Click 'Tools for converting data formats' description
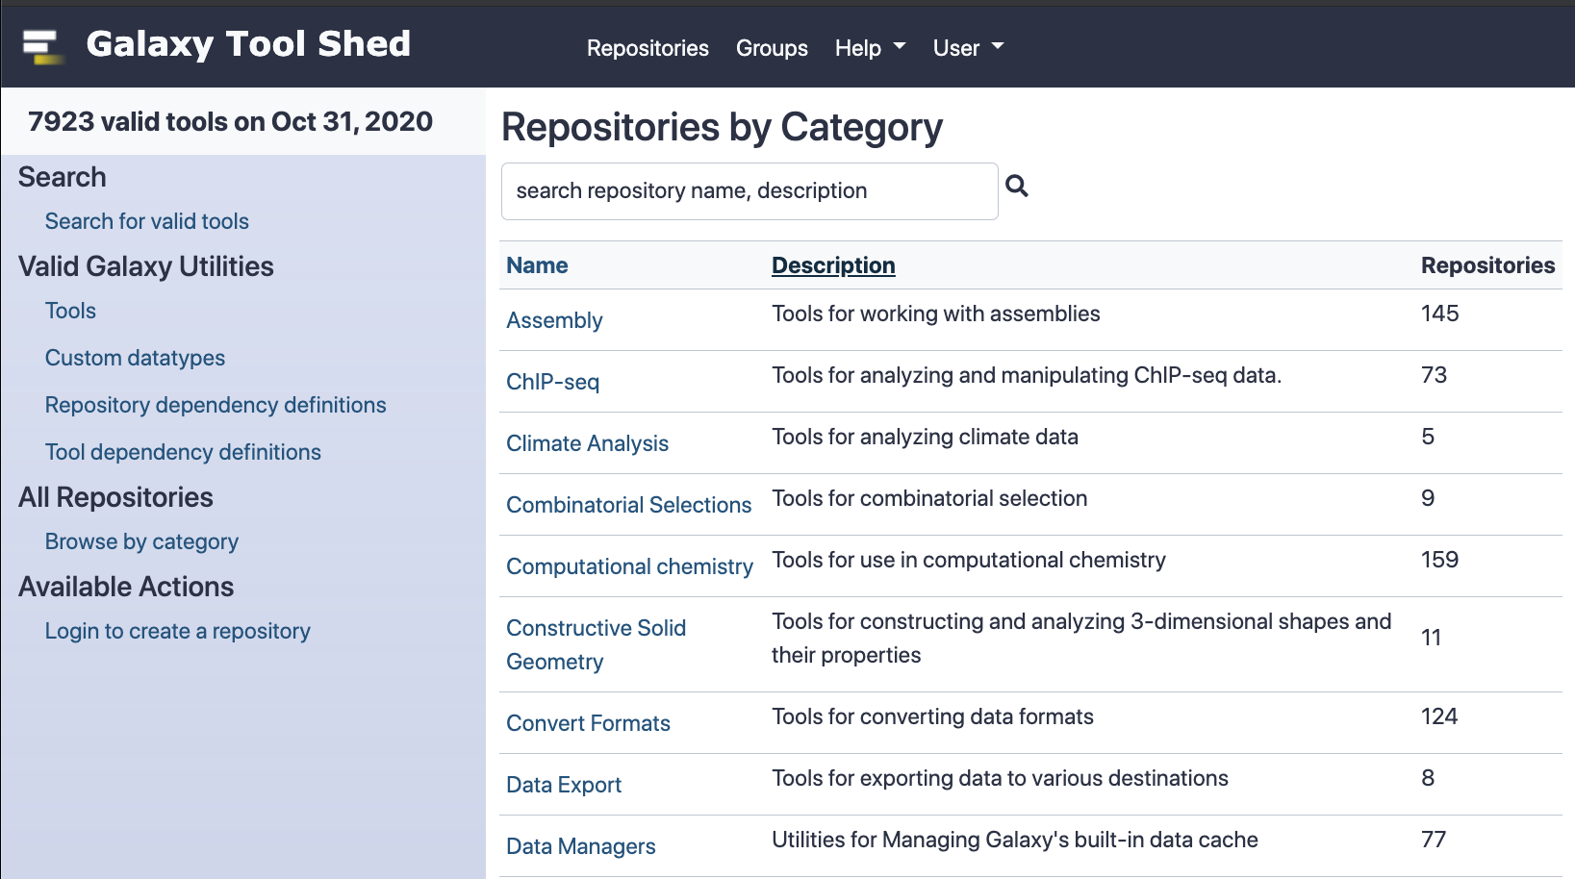 tap(932, 716)
